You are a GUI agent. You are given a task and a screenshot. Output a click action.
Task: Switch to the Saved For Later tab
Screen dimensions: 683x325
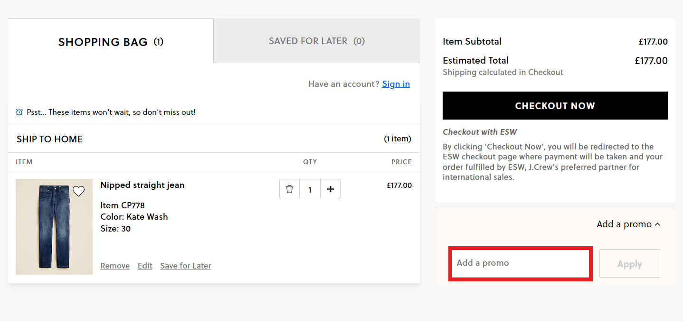click(316, 41)
